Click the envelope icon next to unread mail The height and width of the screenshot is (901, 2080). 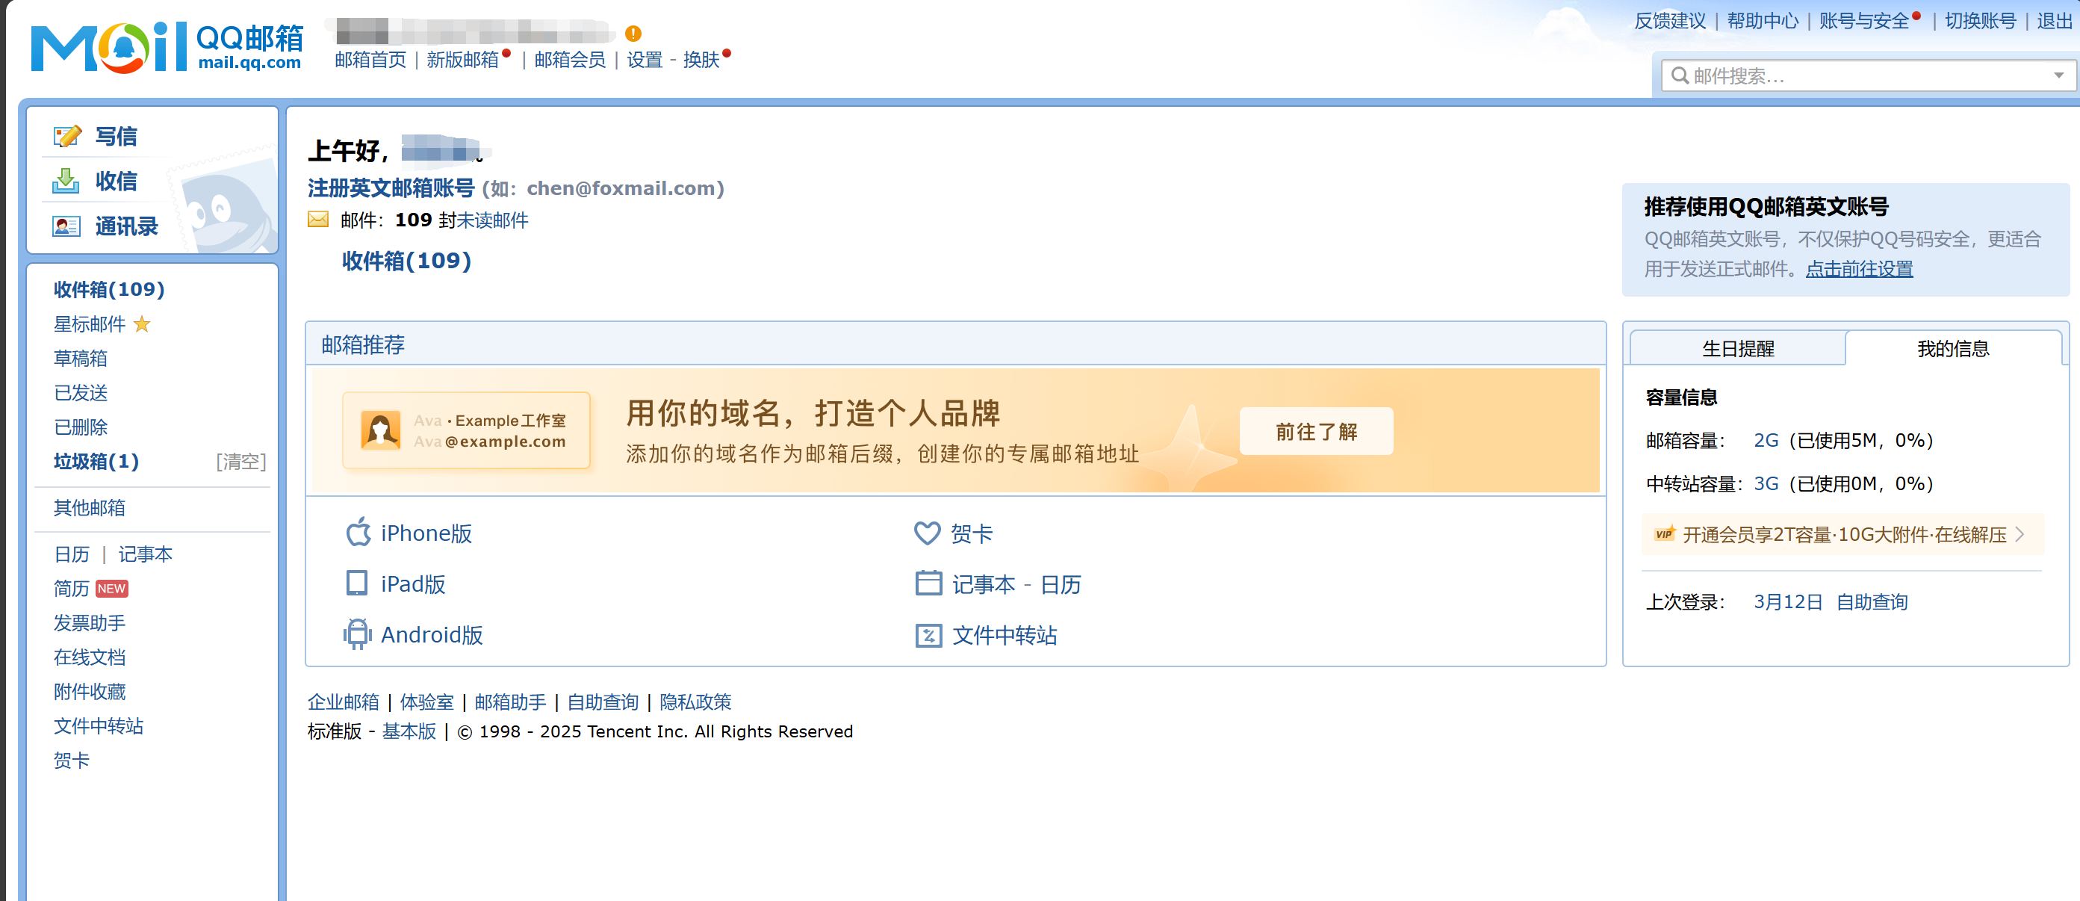tap(318, 219)
